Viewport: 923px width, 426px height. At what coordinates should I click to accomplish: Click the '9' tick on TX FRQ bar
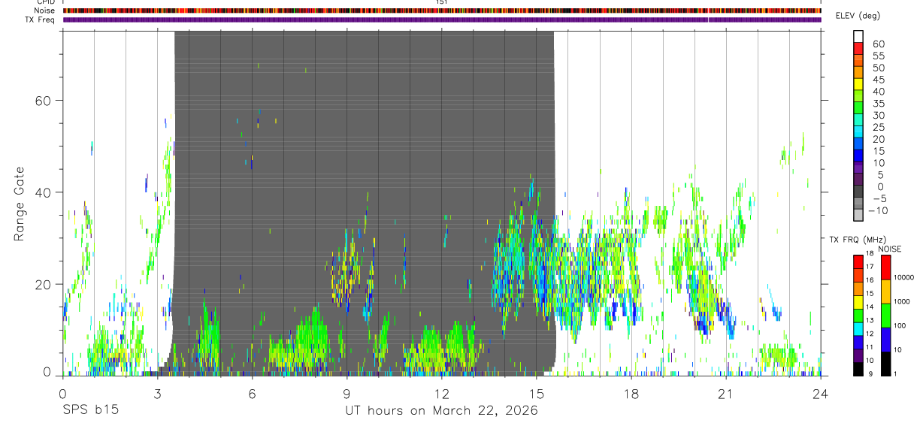(x=870, y=373)
